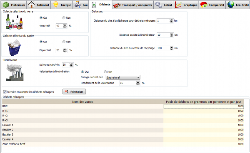Screen dimensions: 250x153
Task: Select Non for valorisation à l'incinération
Action: pos(105,72)
